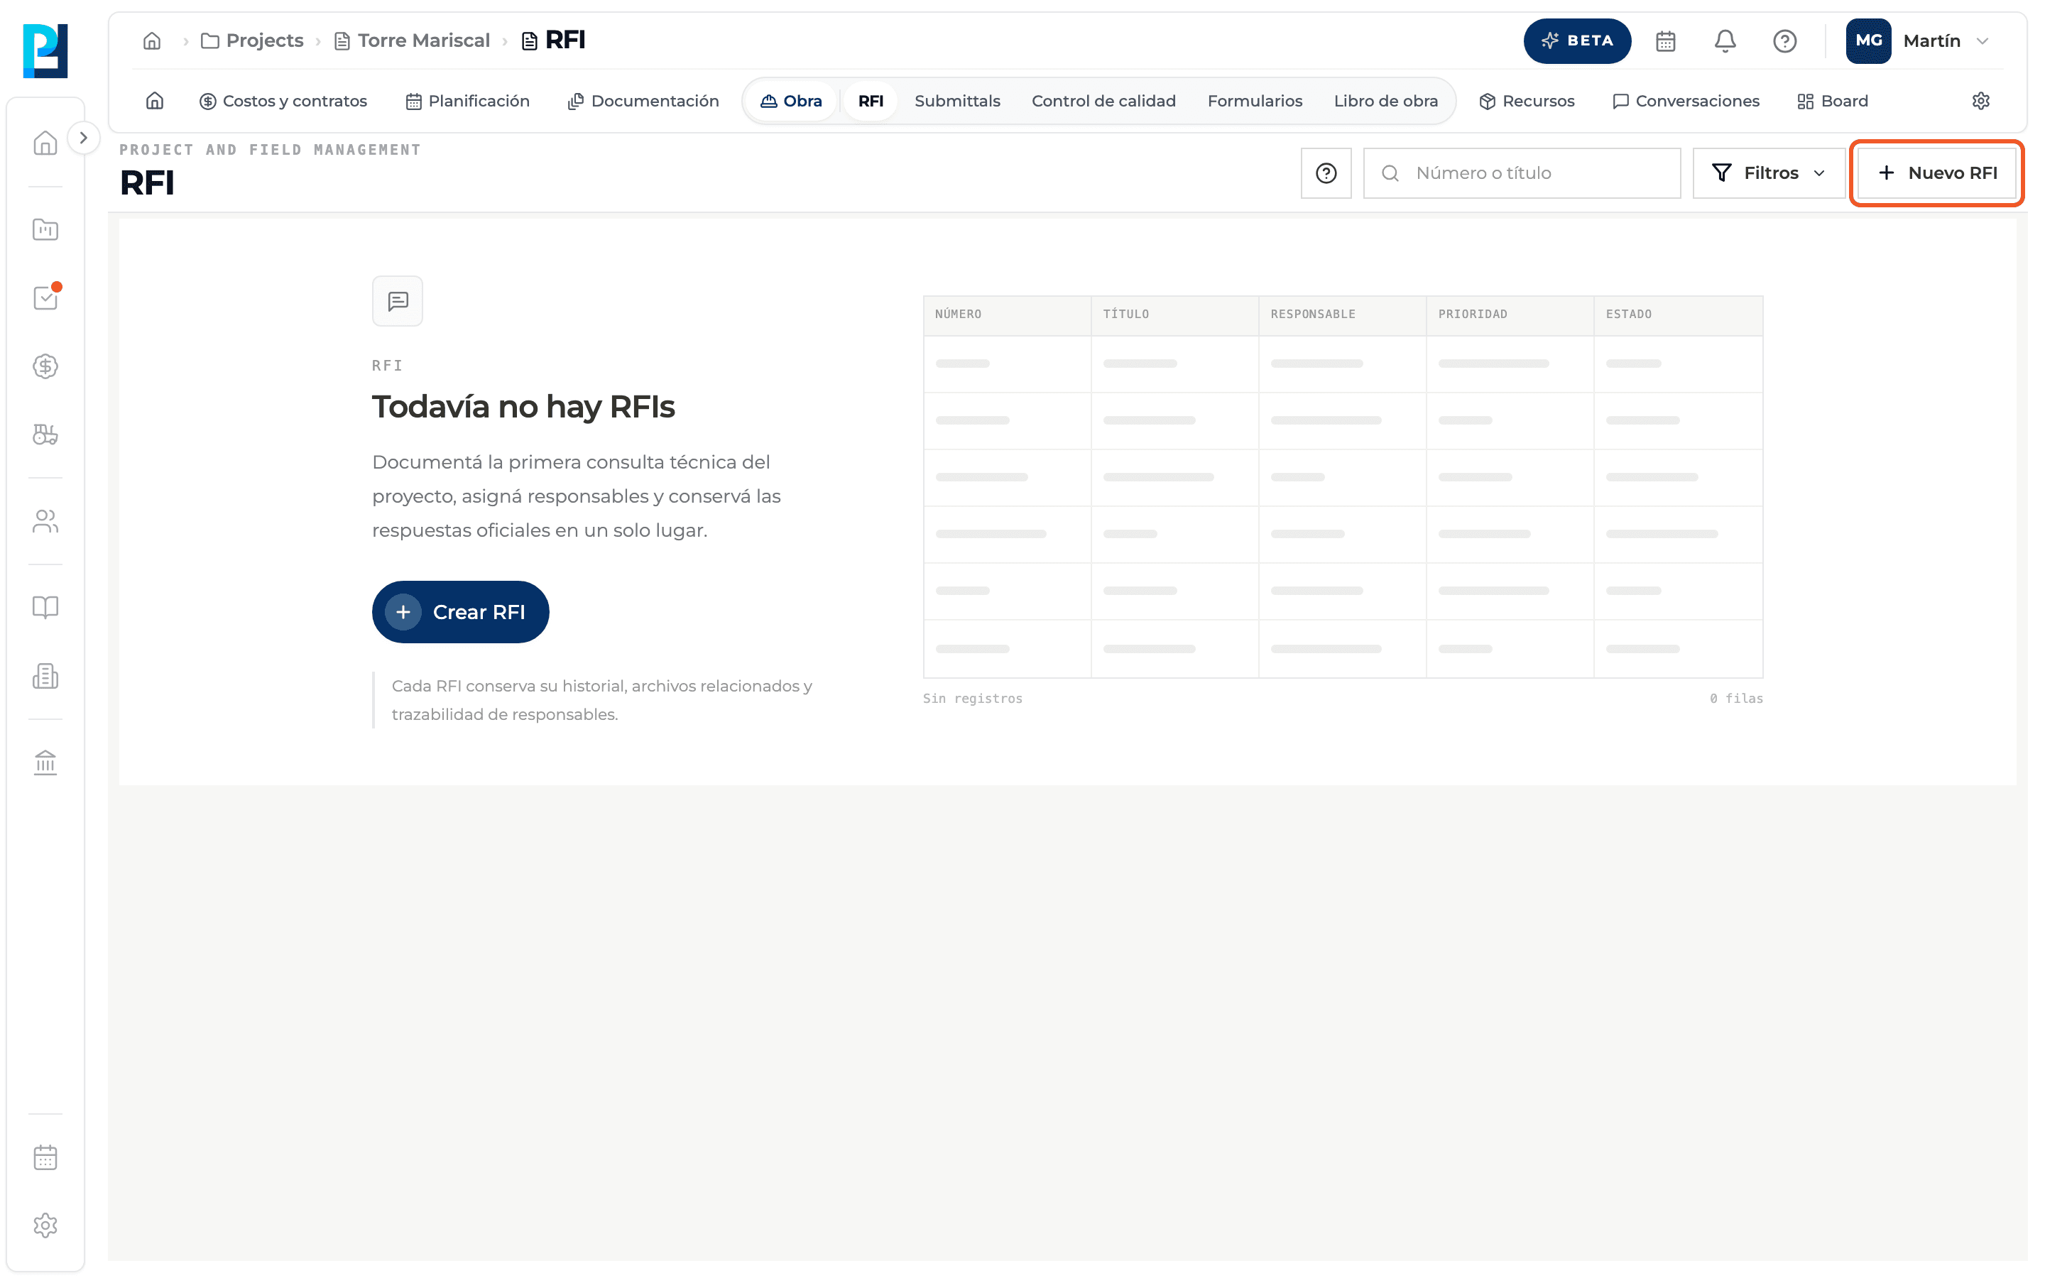Open project settings gear in tab bar
Image resolution: width=2045 pixels, height=1278 pixels.
coord(1981,101)
